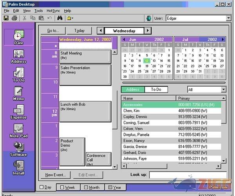
Task: Select contact Garcia, Denise
Action: [171, 147]
